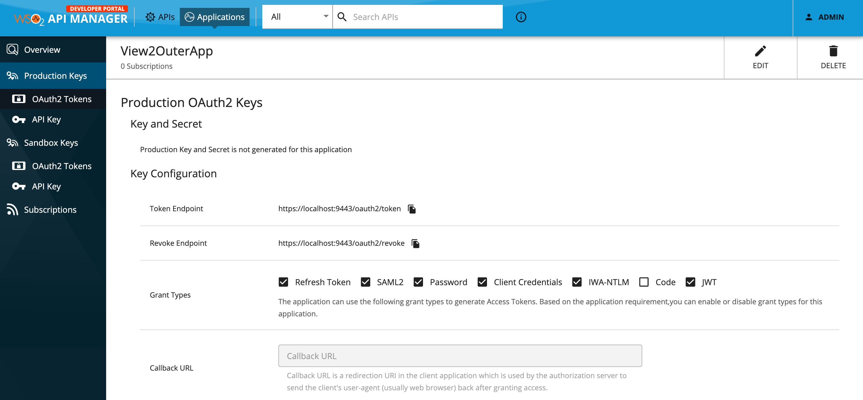Image resolution: width=863 pixels, height=400 pixels.
Task: Copy the Token Endpoint URL
Action: 412,209
